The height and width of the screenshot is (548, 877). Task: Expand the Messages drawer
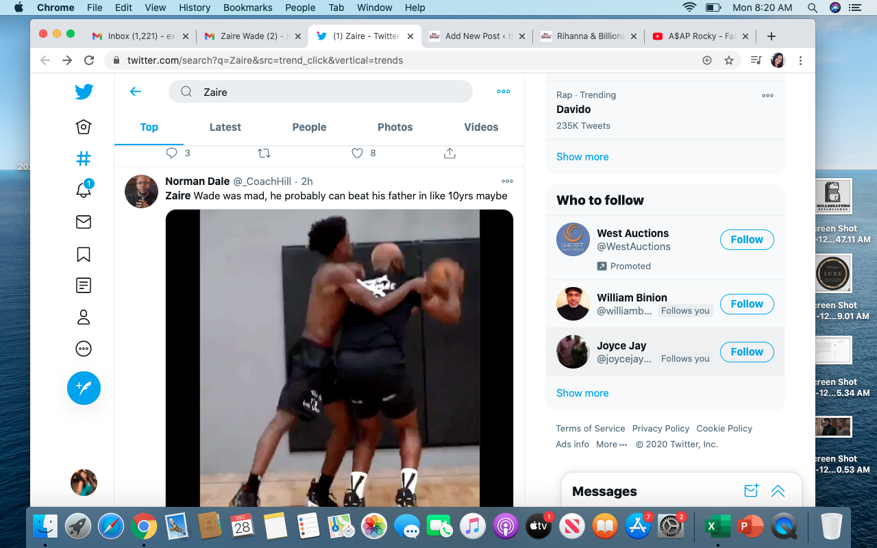click(x=778, y=490)
